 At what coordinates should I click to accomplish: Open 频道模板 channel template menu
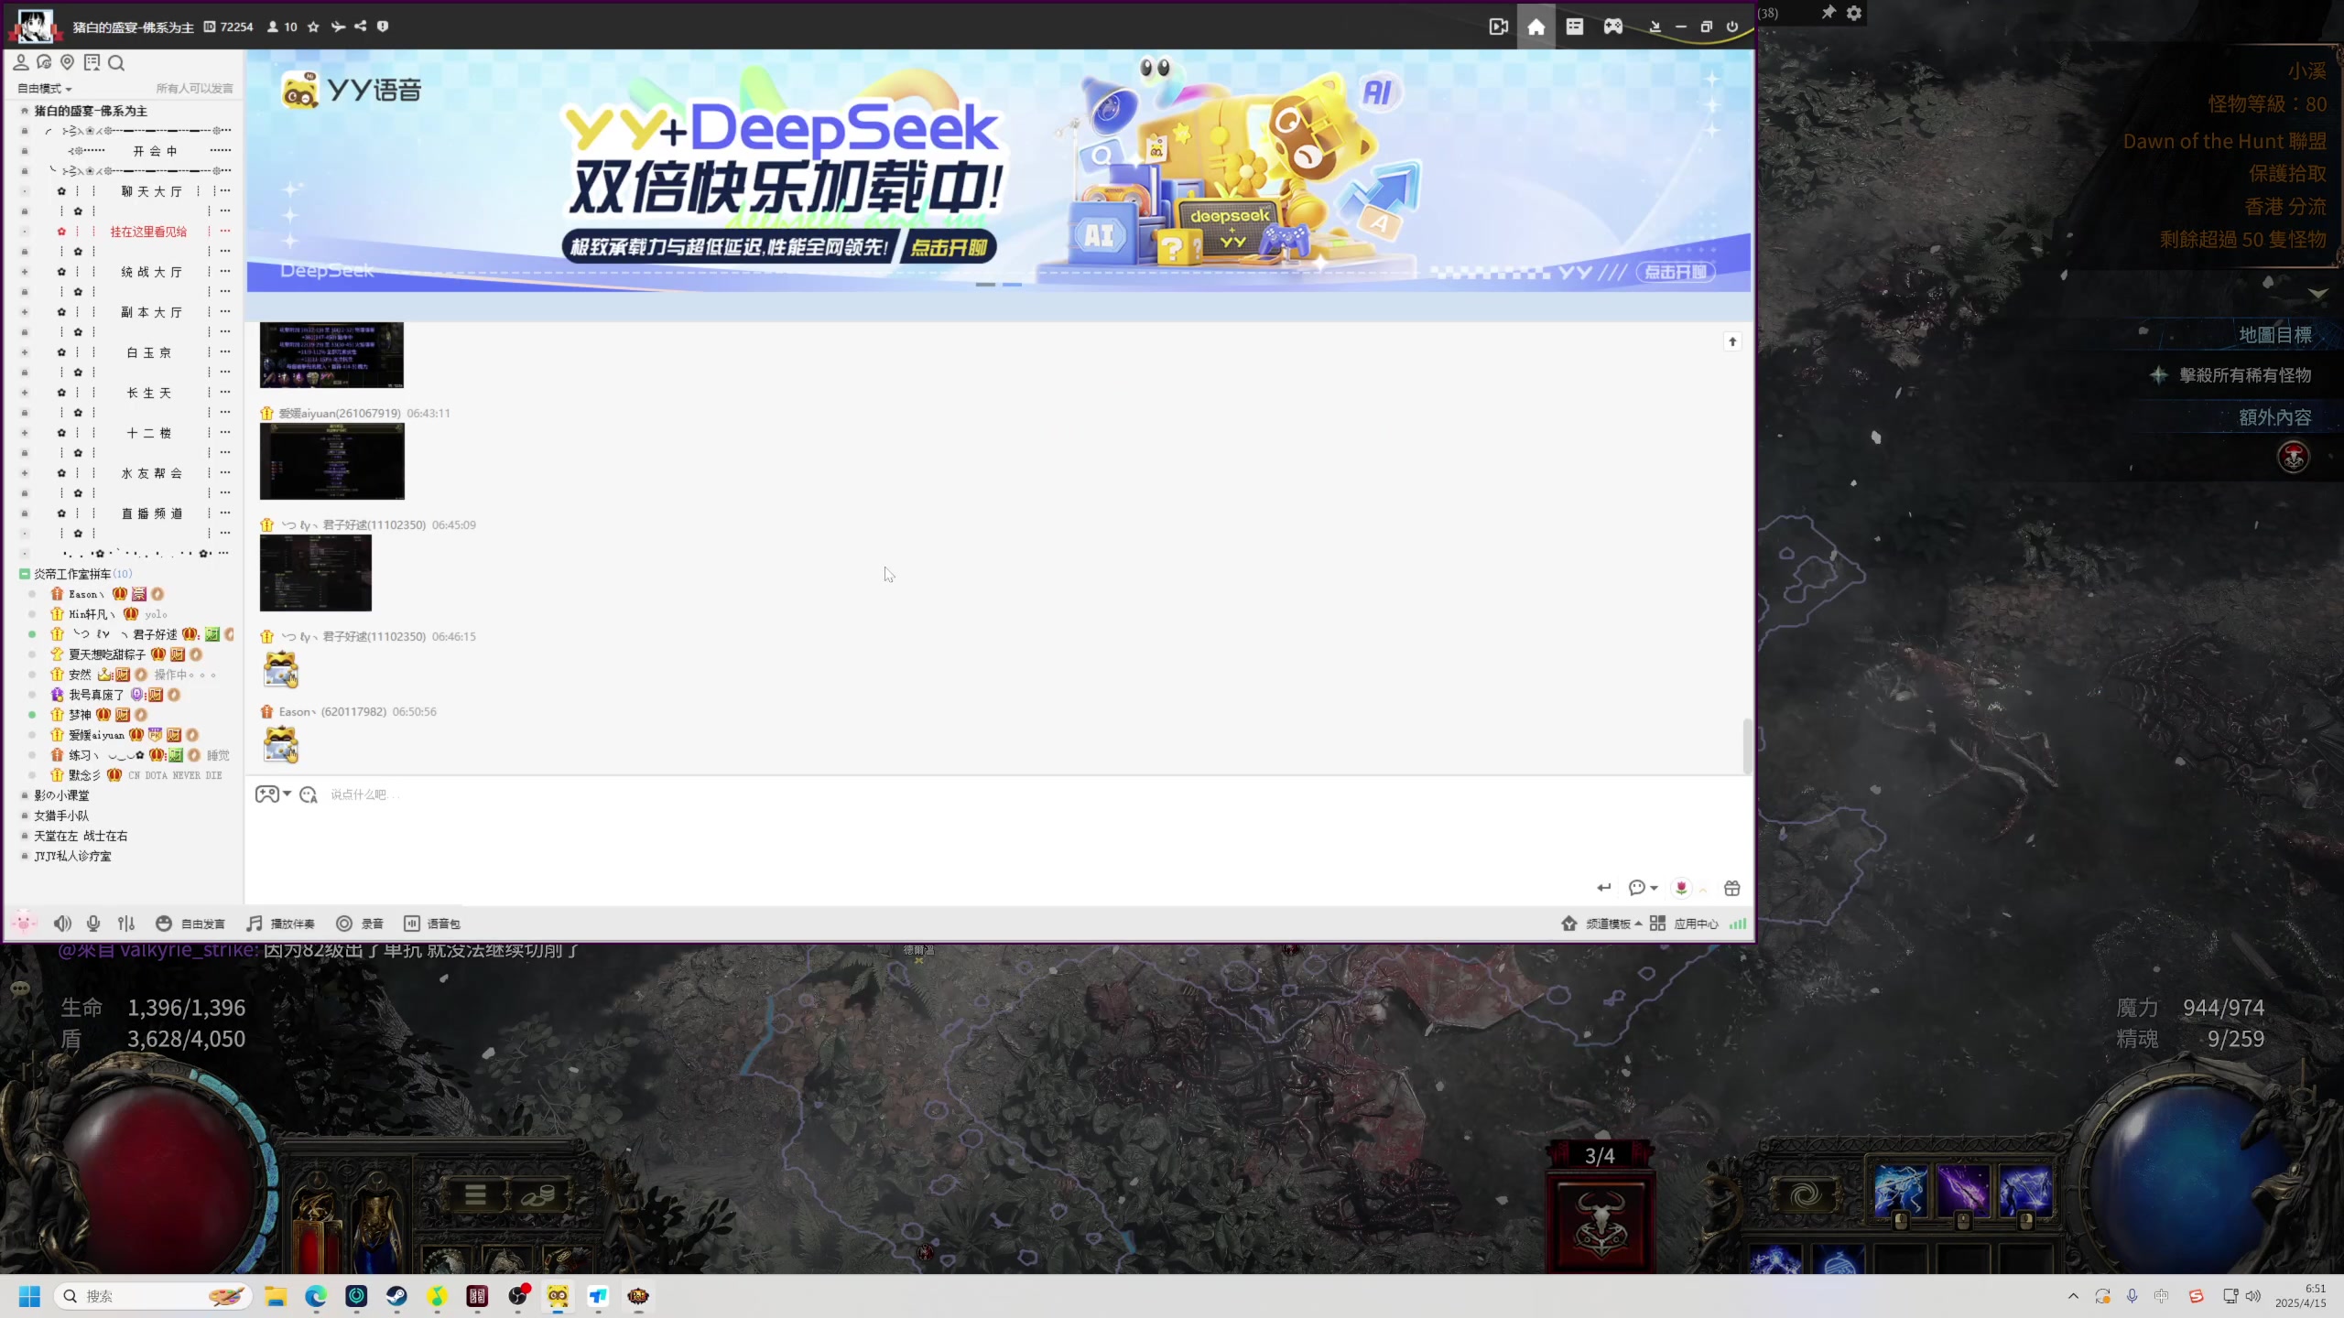(1601, 924)
